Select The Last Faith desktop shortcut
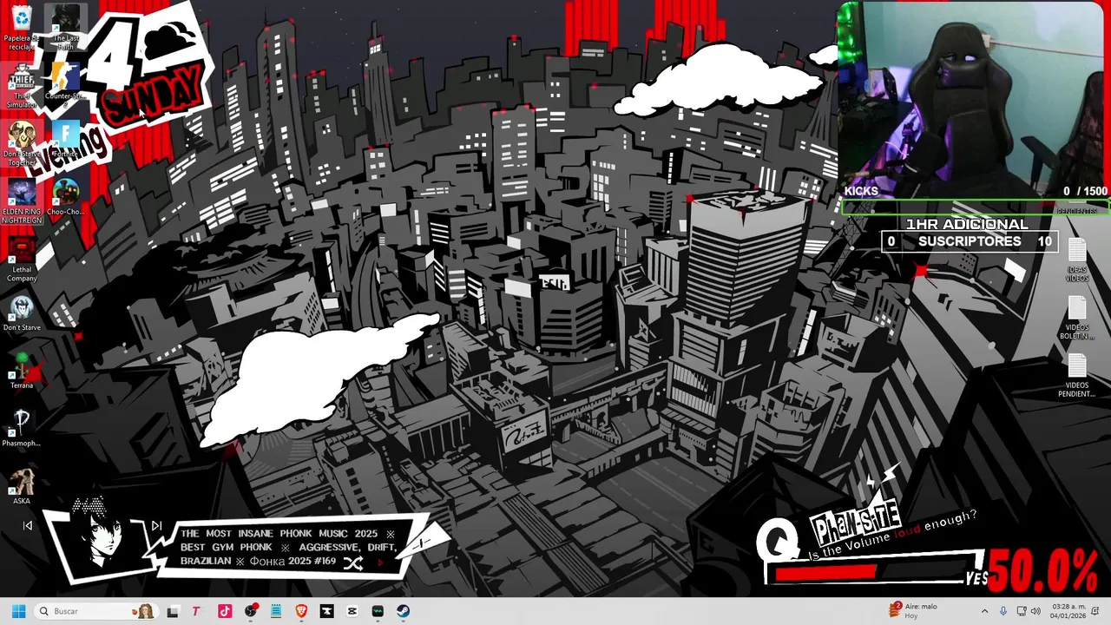The image size is (1111, 625). point(66,26)
